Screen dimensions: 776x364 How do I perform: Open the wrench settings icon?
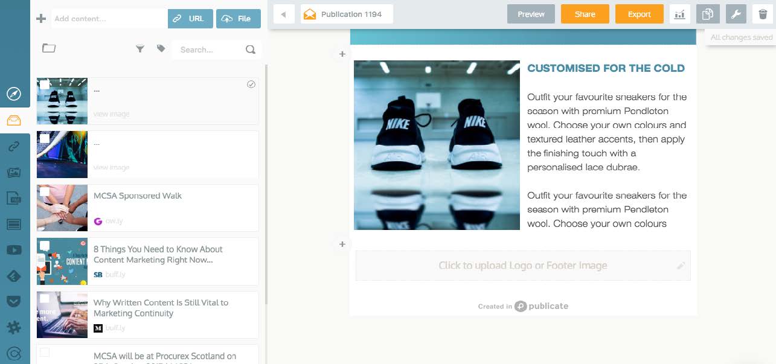pyautogui.click(x=736, y=14)
